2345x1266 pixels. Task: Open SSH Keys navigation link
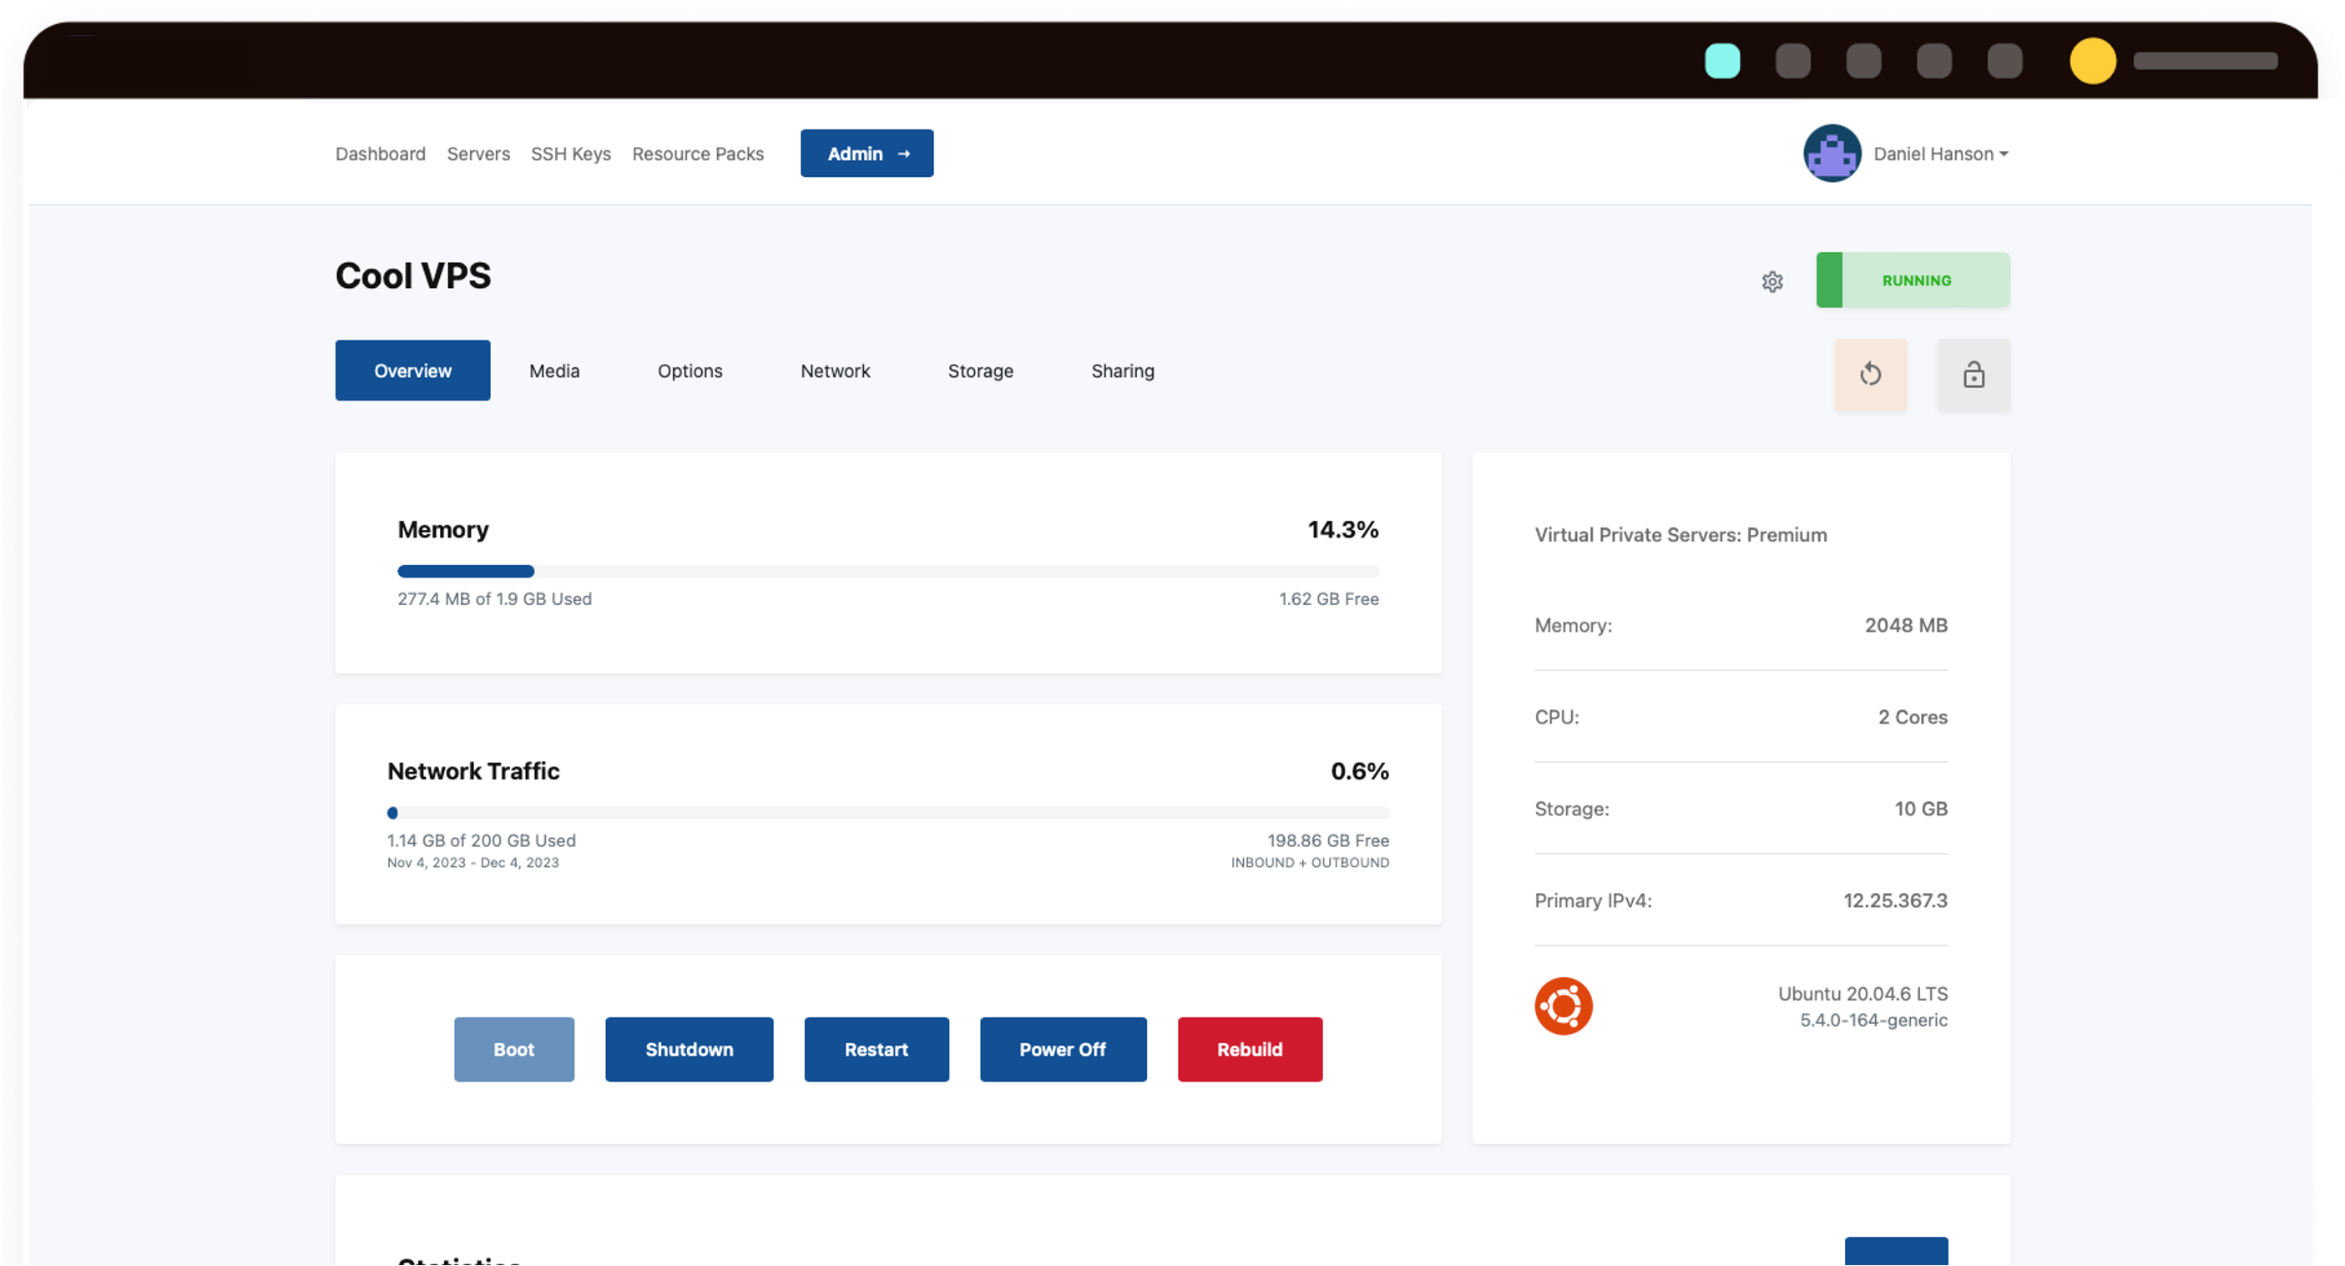tap(571, 154)
